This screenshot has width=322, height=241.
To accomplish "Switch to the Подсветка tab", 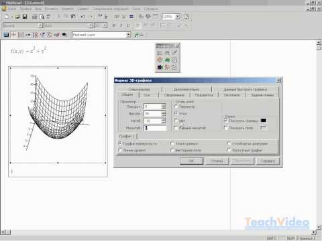I will [x=204, y=95].
